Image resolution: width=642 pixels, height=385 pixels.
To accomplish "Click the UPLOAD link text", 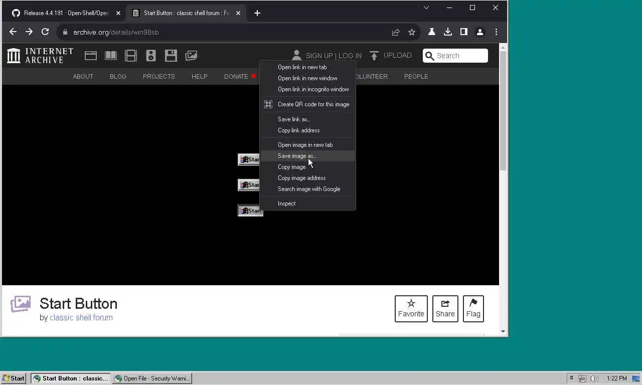I will pos(398,55).
